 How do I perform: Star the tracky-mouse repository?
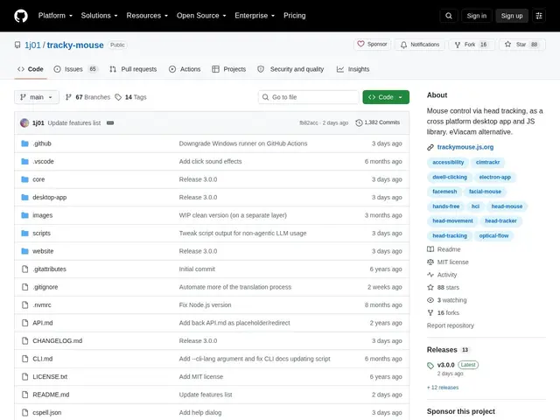tap(521, 45)
